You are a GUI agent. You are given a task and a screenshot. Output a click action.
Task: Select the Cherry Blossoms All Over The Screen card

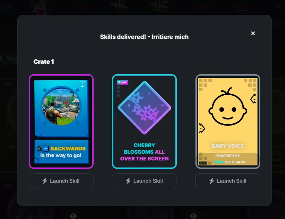tap(144, 122)
